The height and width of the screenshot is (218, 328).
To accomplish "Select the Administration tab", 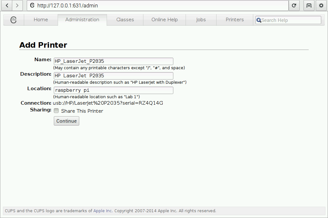I will click(x=82, y=20).
